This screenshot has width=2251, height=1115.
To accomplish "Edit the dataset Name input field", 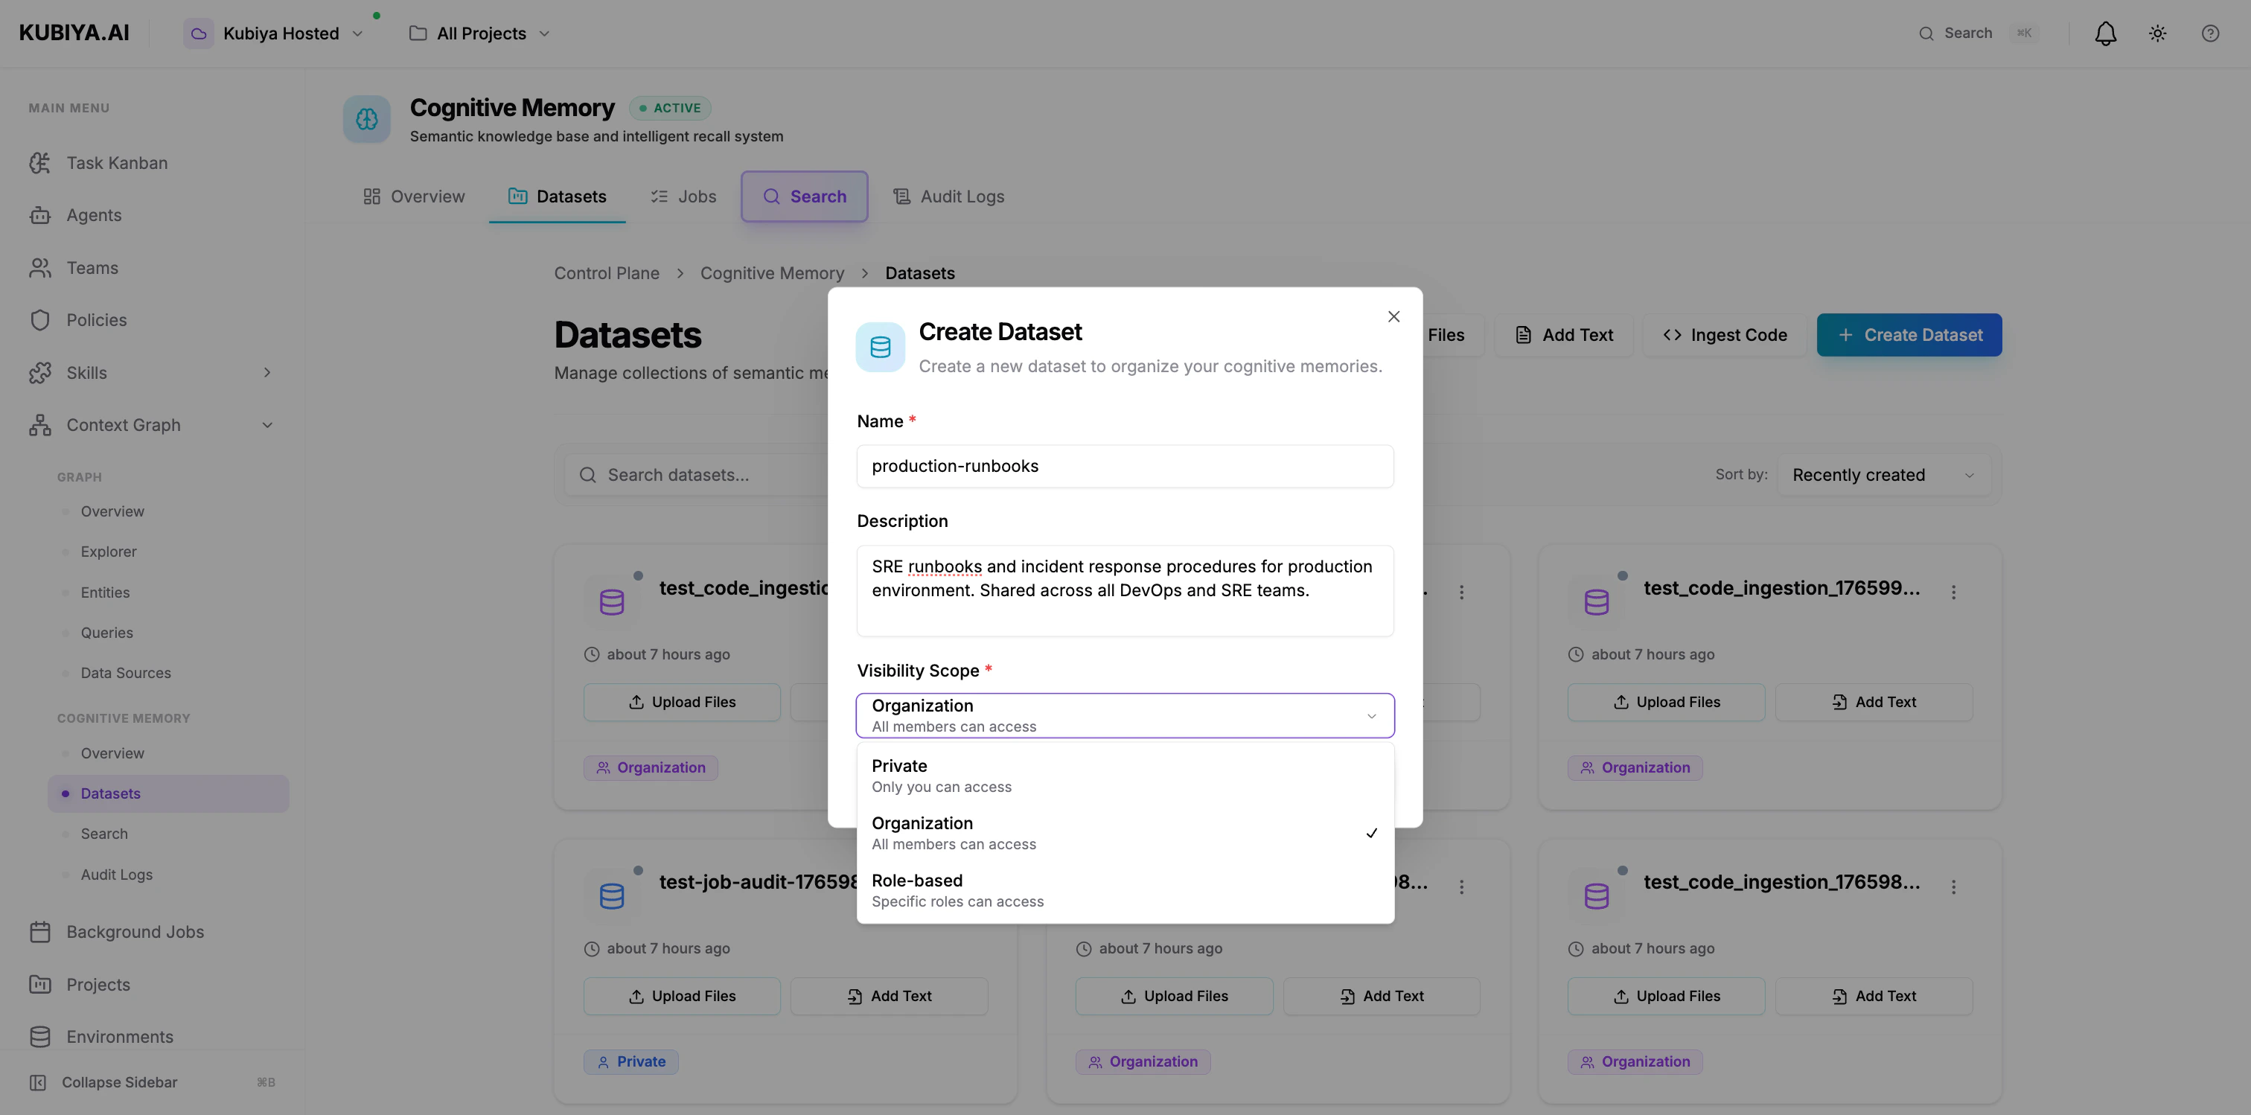I will [1125, 466].
